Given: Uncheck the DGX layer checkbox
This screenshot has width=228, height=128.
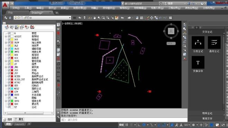Looking at the screenshot, I should click(x=9, y=39).
